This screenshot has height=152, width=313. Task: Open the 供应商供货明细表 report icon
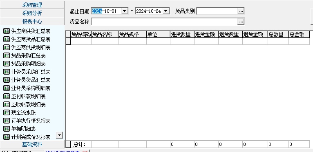tap(7, 47)
